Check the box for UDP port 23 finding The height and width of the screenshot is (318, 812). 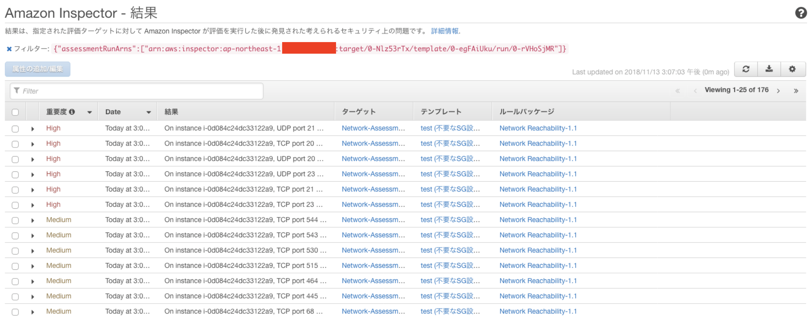pyautogui.click(x=15, y=175)
